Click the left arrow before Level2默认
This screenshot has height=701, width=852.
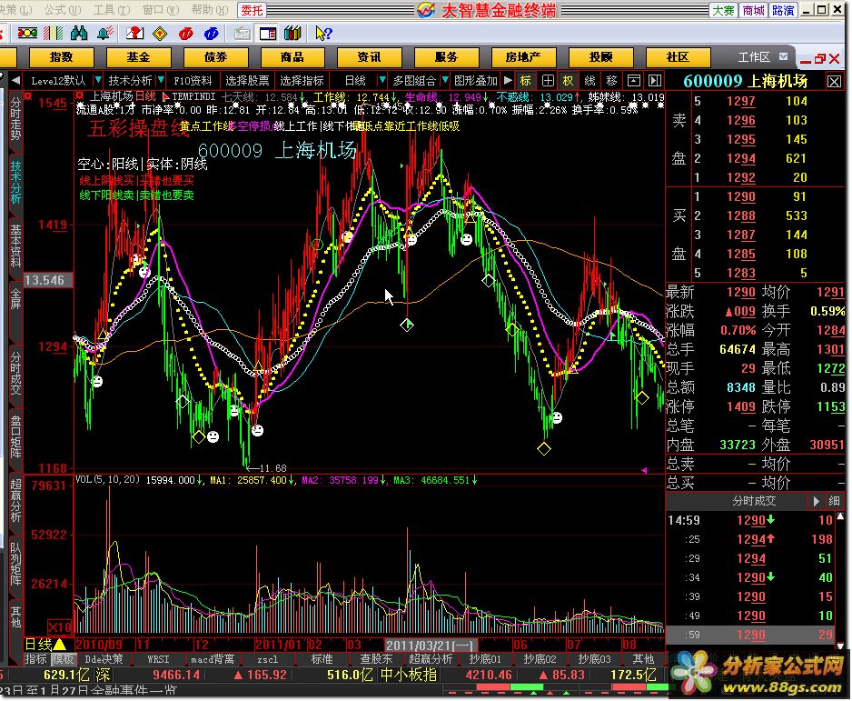15,81
